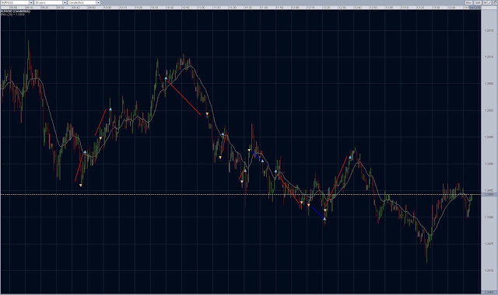The image size is (498, 295).
Task: Click highlighted current time label on time axis
Action: pos(475,7)
